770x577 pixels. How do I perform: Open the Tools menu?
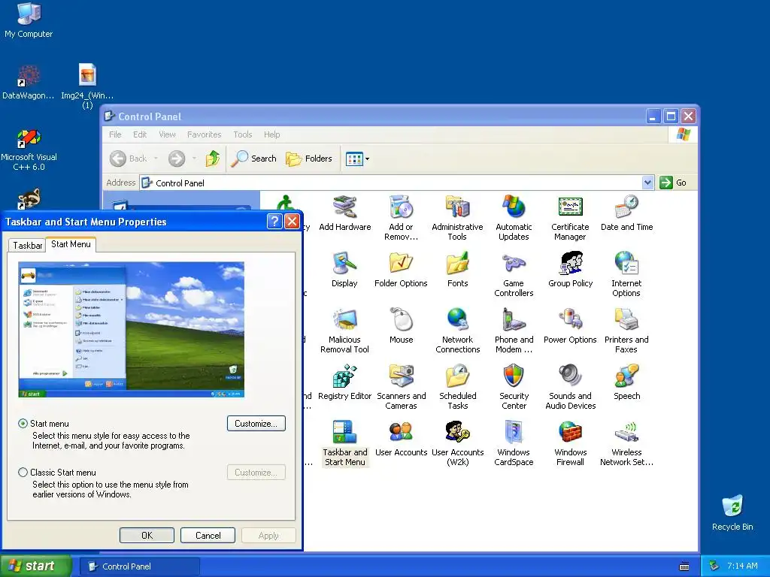(x=243, y=134)
